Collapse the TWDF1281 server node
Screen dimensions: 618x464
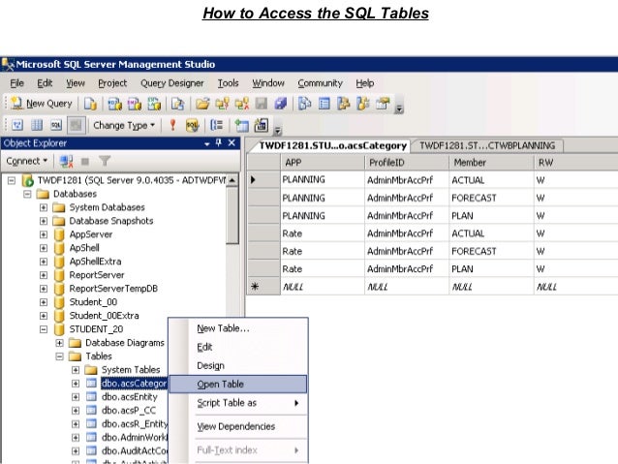coord(12,180)
